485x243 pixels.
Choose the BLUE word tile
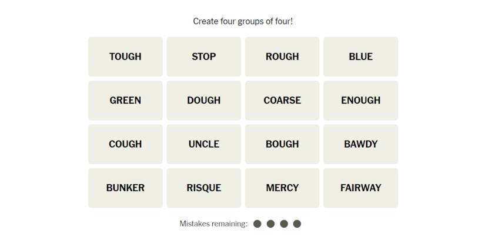(x=360, y=56)
